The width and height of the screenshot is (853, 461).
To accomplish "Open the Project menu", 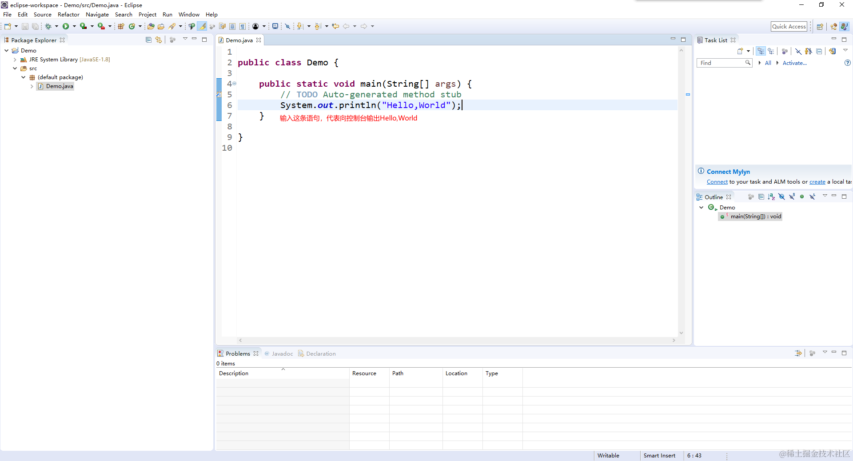I will (147, 15).
